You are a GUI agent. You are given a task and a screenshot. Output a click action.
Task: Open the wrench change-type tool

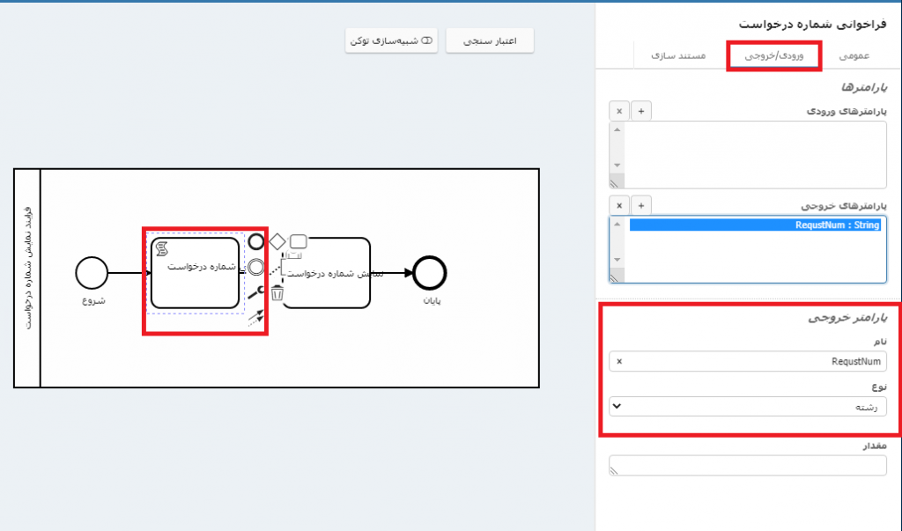pyautogui.click(x=256, y=293)
